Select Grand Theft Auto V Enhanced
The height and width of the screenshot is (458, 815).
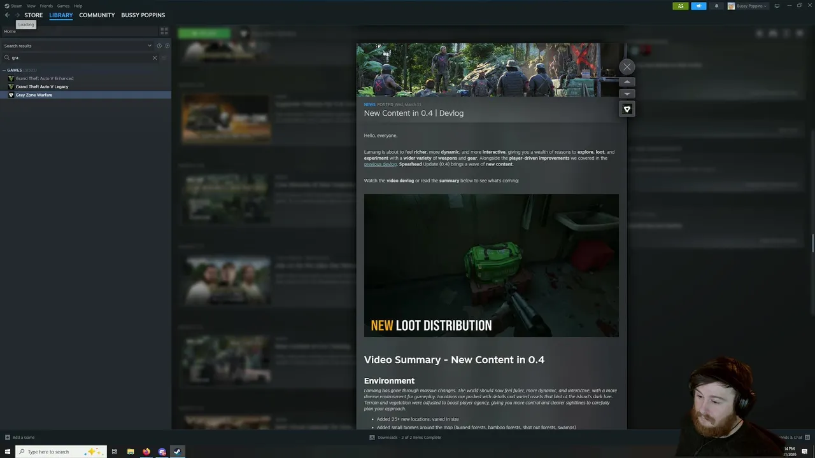(45, 78)
